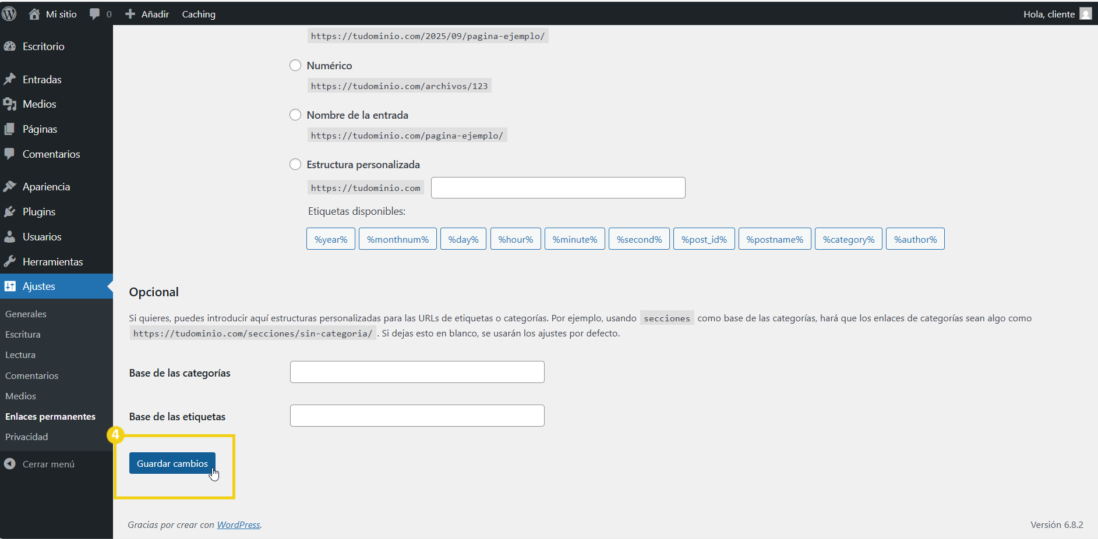Open Plugins via its plug icon
This screenshot has width=1098, height=539.
pos(10,212)
